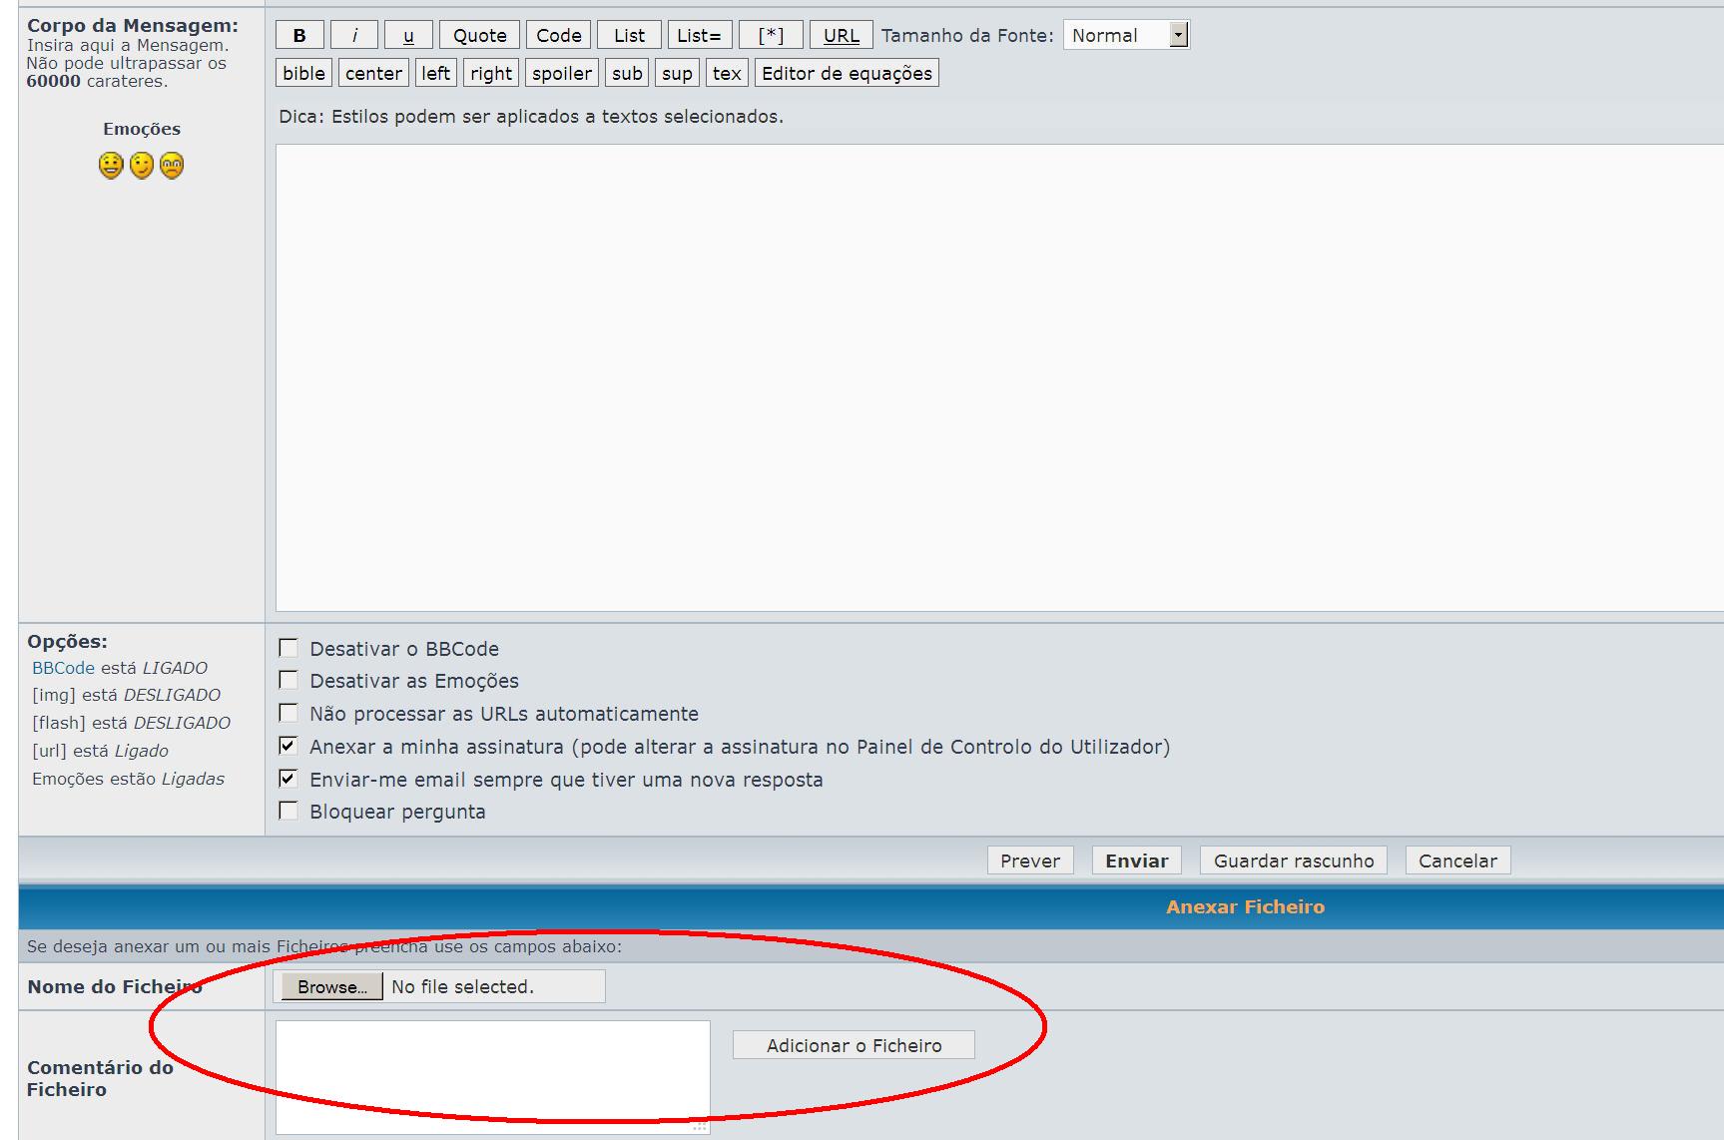Click the left alignment button
Image resolution: width=1724 pixels, height=1140 pixels.
click(x=436, y=73)
